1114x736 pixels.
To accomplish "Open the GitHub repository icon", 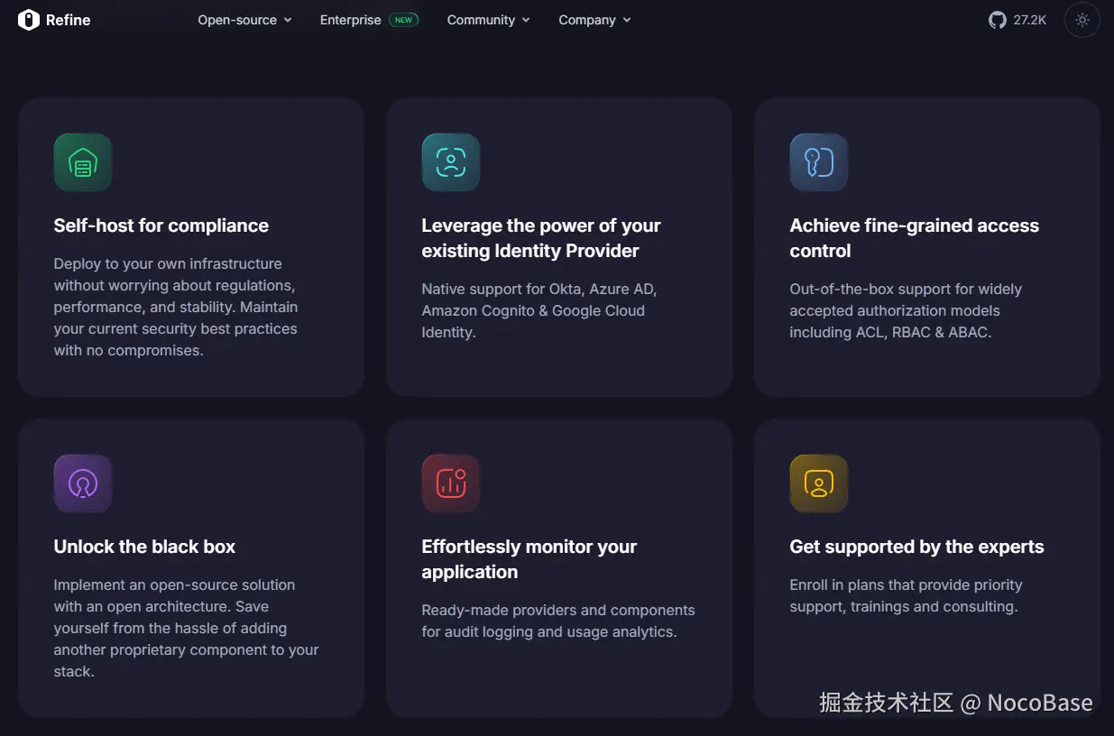I will tap(997, 20).
